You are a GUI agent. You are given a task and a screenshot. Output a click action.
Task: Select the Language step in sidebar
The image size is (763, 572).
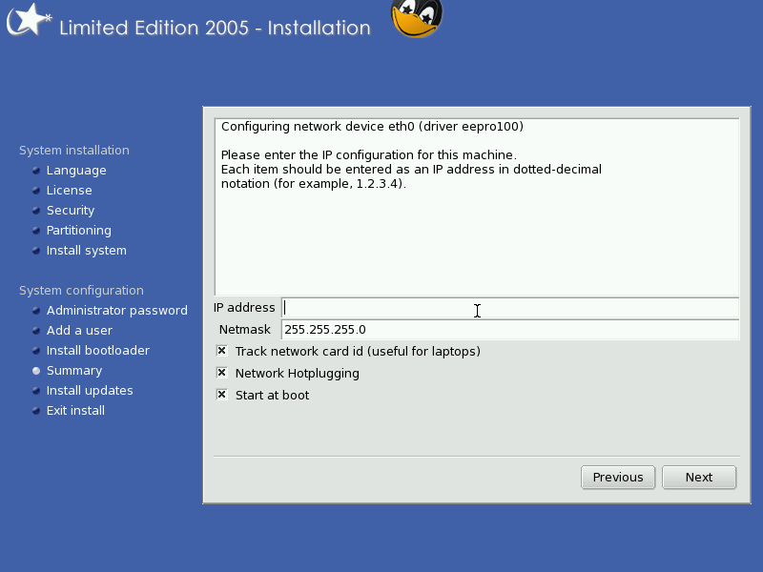[x=76, y=171]
